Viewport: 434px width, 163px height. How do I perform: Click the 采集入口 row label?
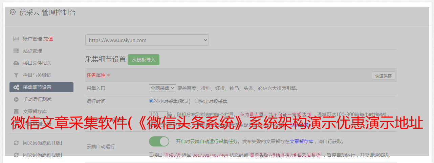click(96, 88)
